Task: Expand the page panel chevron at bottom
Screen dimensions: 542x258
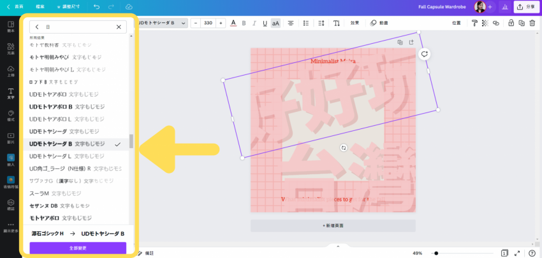Action: (339, 246)
